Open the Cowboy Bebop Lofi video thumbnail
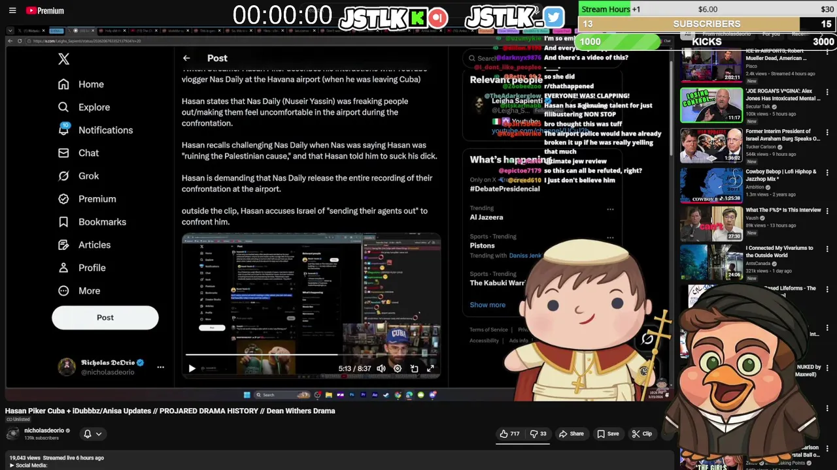Image resolution: width=837 pixels, height=470 pixels. (711, 185)
